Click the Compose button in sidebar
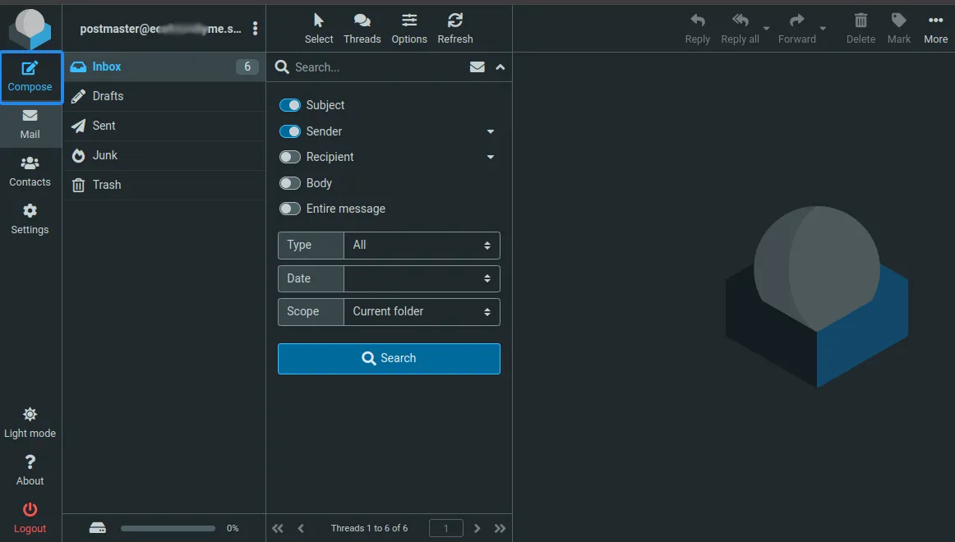 pos(30,77)
